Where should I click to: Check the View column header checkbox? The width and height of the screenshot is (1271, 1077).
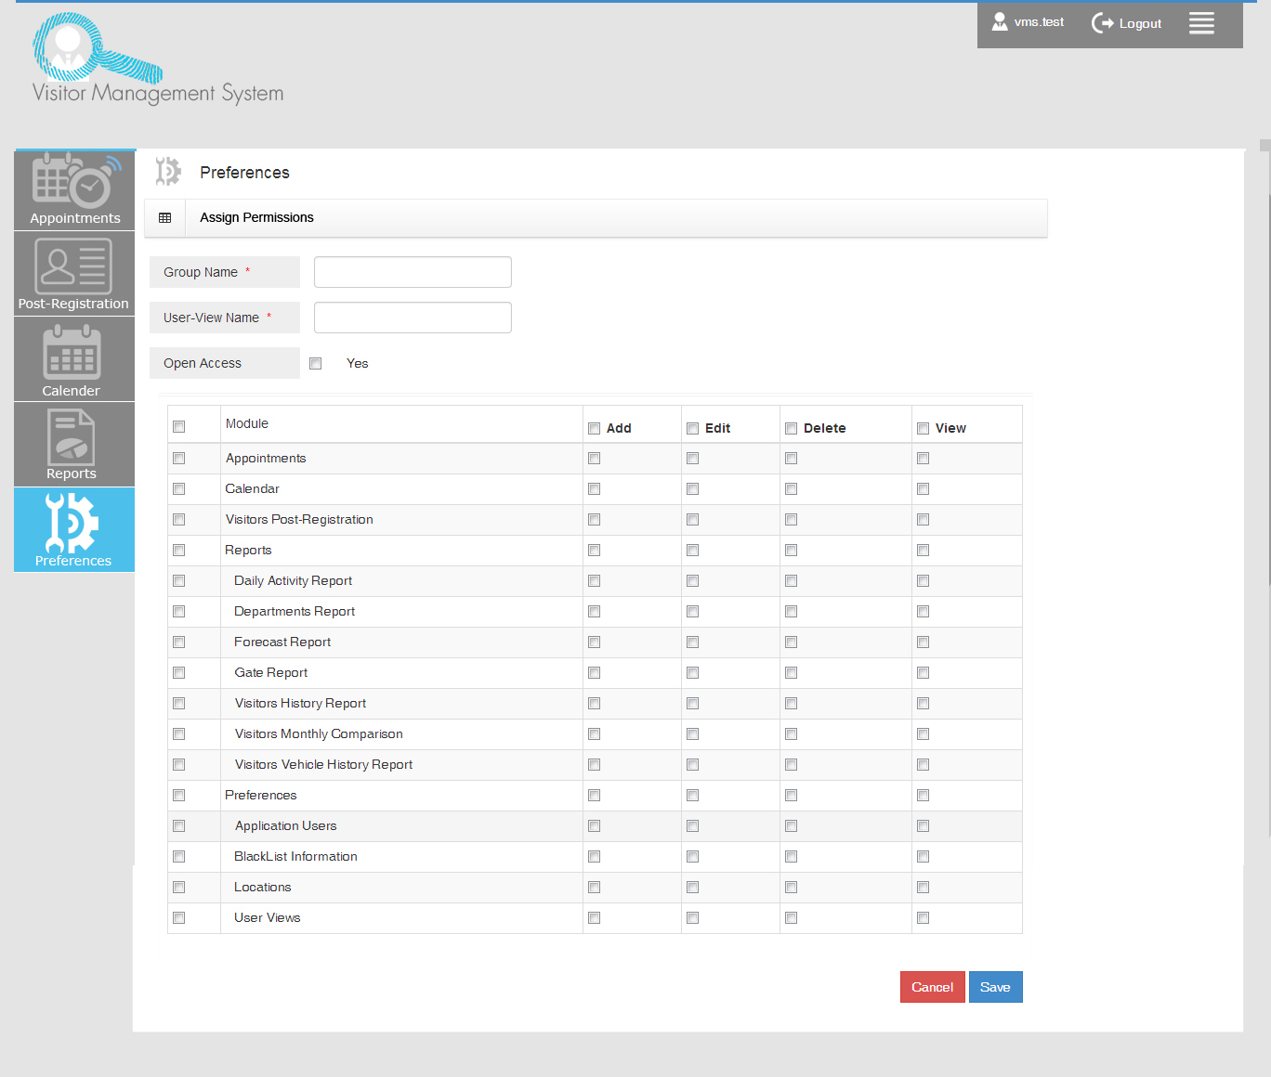click(x=924, y=429)
